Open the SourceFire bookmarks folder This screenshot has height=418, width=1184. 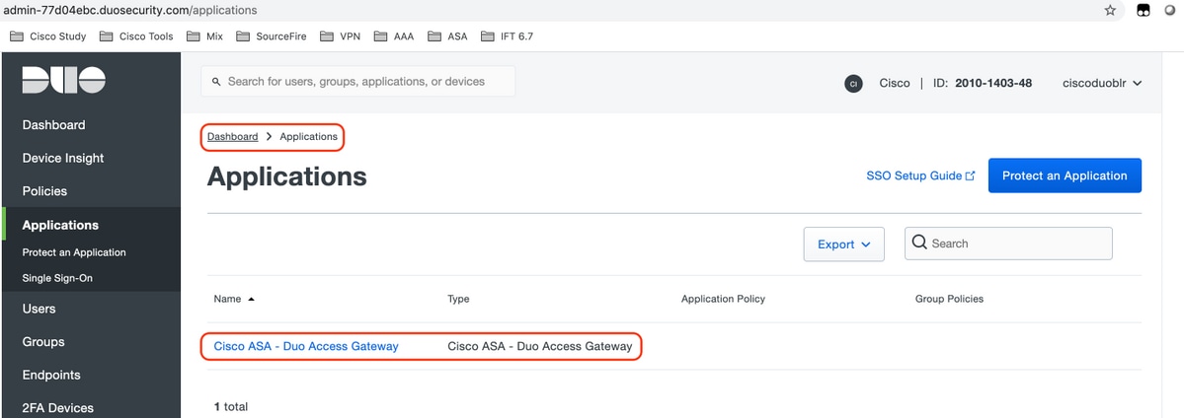coord(272,35)
